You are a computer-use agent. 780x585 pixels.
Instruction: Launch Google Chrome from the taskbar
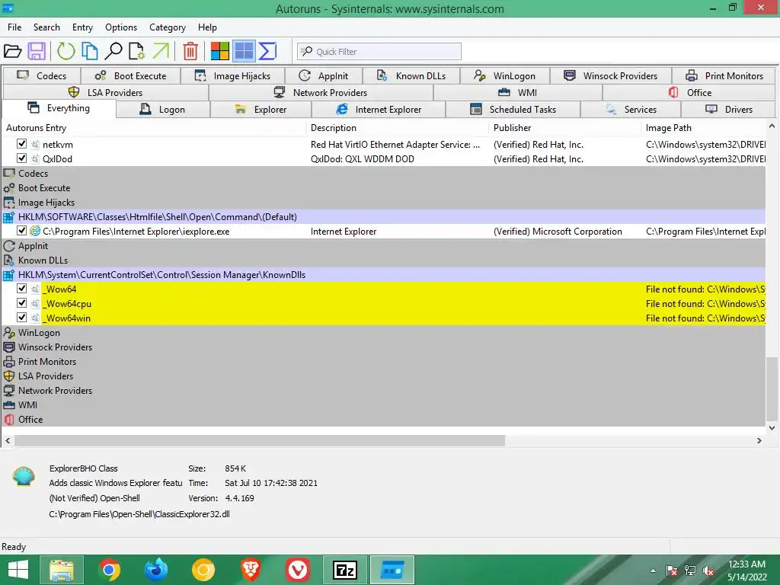109,570
